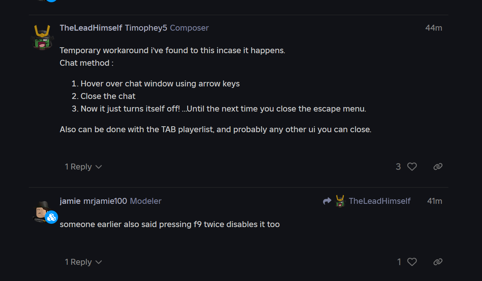Like TheLeadHimself's workaround post

point(412,167)
